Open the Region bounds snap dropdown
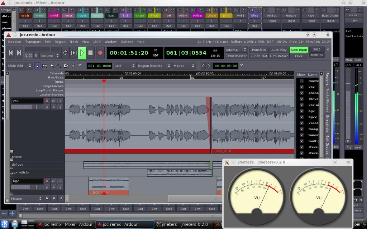Screen dimensions: 367x229 tap(154, 65)
